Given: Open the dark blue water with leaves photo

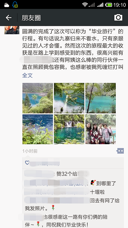Looking at the screenshot, I should point(38,129).
